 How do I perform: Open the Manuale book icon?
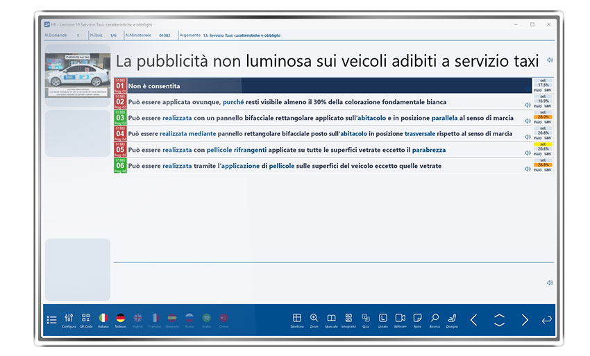331,319
